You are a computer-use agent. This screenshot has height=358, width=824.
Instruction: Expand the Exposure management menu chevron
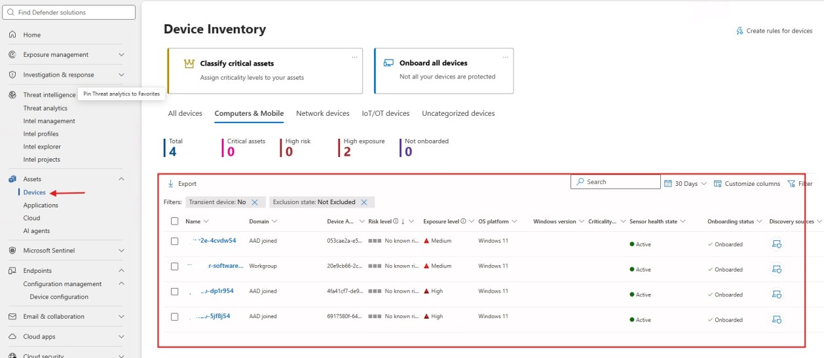121,55
